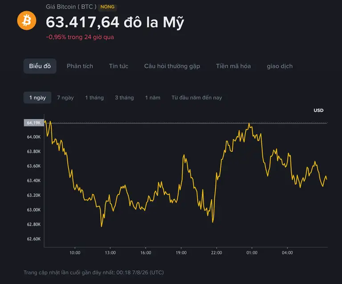342x284 pixels.
Task: Click the 63.20K y-axis label
Action: click(x=34, y=195)
